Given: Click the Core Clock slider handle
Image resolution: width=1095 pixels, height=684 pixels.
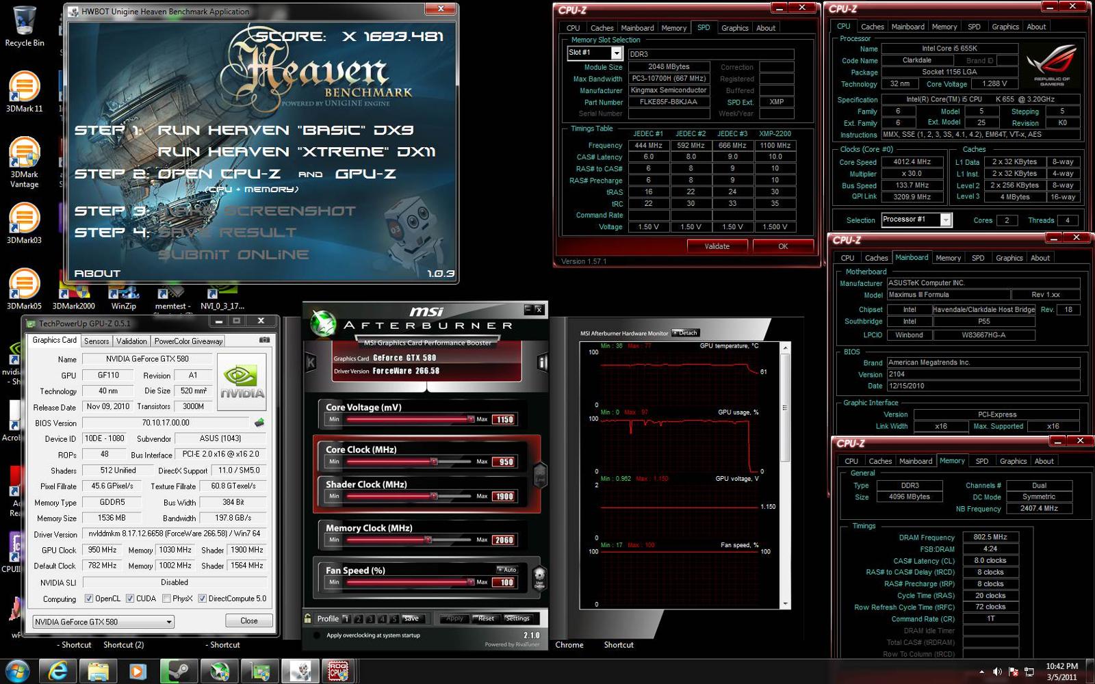Looking at the screenshot, I should 433,462.
